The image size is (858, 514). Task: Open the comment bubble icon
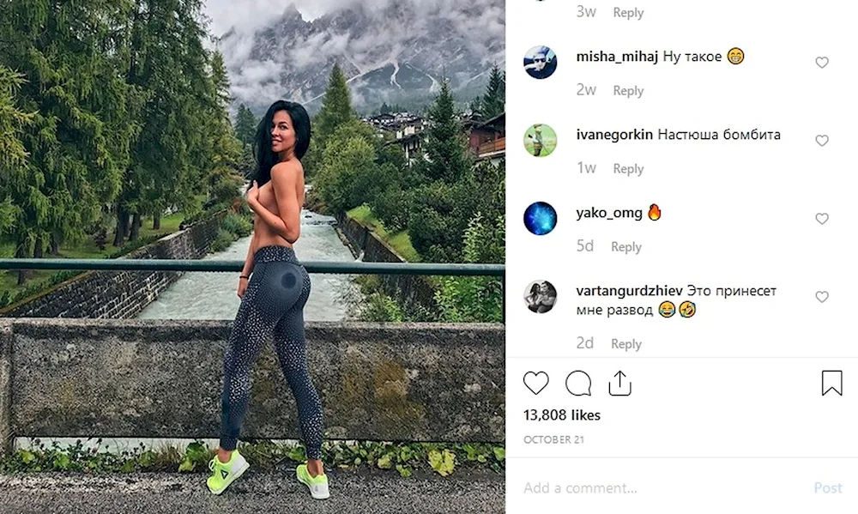578,383
